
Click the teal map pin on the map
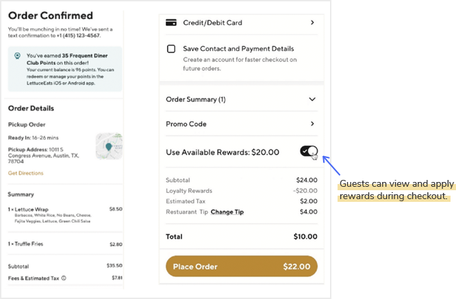click(x=109, y=146)
